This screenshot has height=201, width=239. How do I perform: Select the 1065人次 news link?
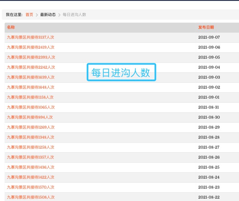pos(31,107)
